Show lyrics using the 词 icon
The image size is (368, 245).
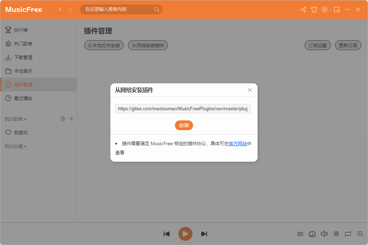(336, 234)
